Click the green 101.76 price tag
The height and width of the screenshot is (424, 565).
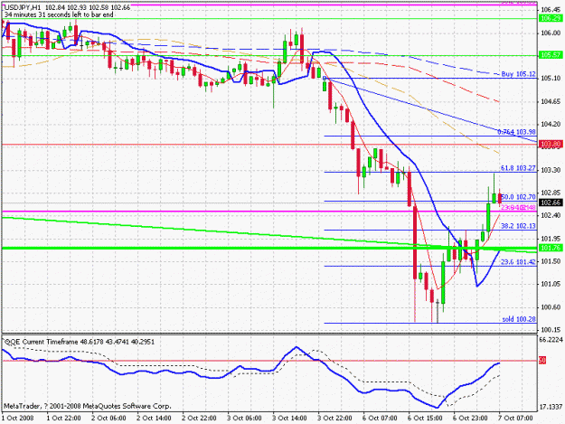(x=551, y=248)
